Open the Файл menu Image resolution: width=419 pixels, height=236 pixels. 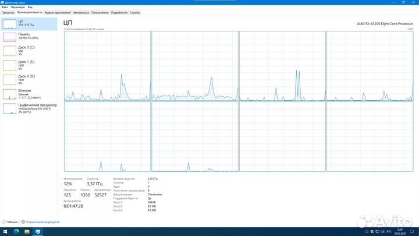pos(5,7)
